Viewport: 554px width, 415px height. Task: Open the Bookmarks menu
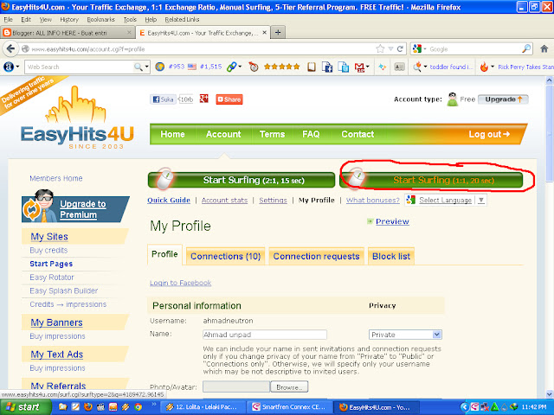(x=100, y=19)
